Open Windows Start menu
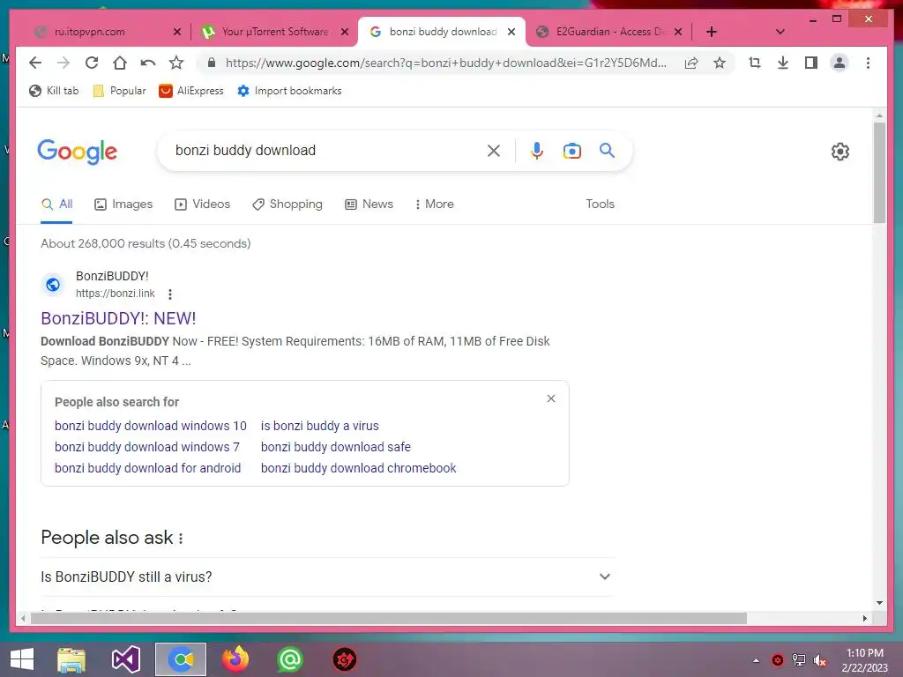The image size is (903, 677). click(x=22, y=659)
